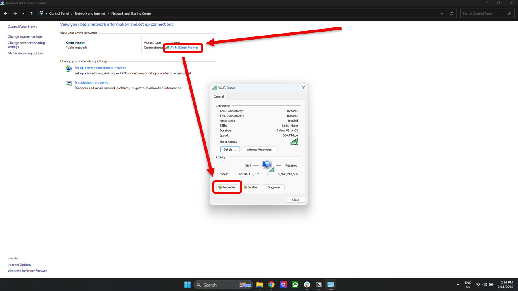Refresh the Network and Sharing Center page
518x291 pixels.
[x=452, y=13]
